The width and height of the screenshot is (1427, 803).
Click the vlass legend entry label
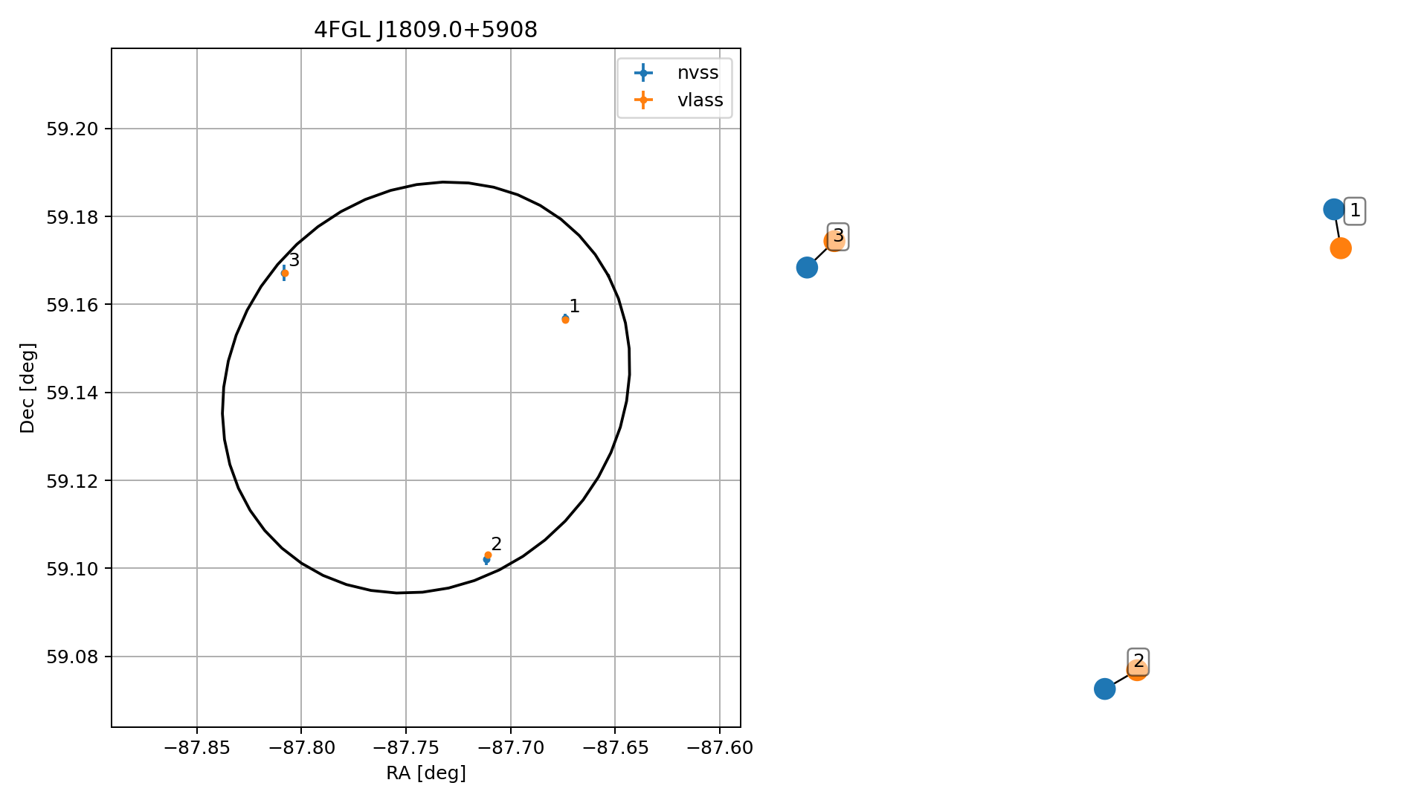coord(700,100)
